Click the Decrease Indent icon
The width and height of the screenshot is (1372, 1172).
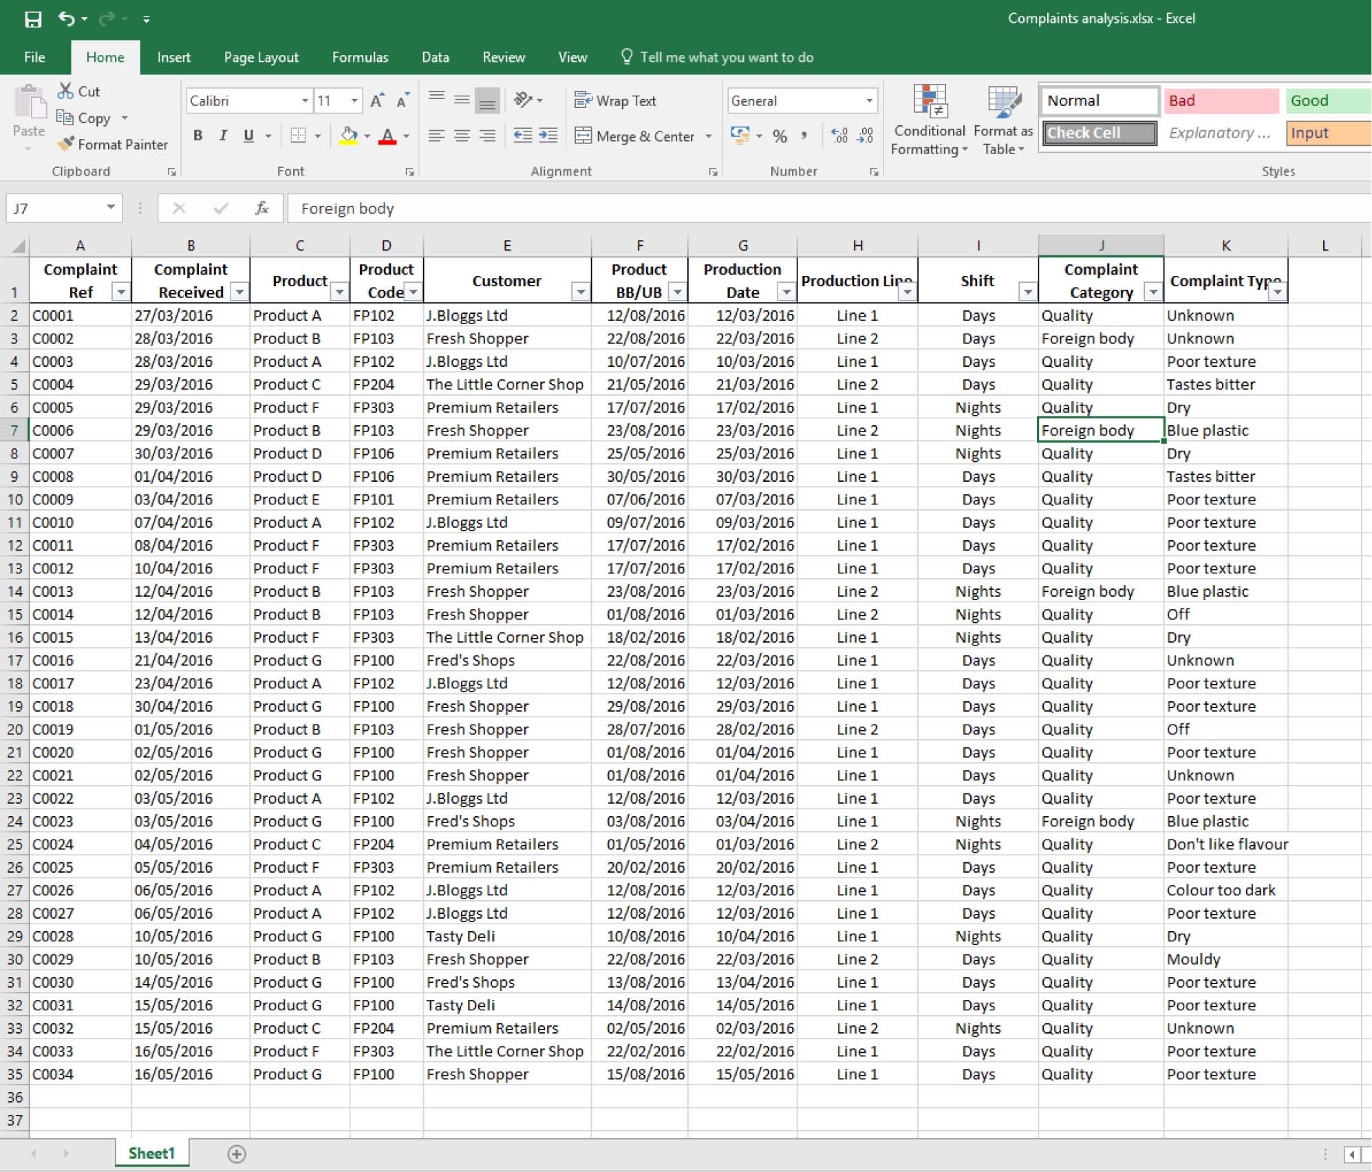pyautogui.click(x=522, y=136)
